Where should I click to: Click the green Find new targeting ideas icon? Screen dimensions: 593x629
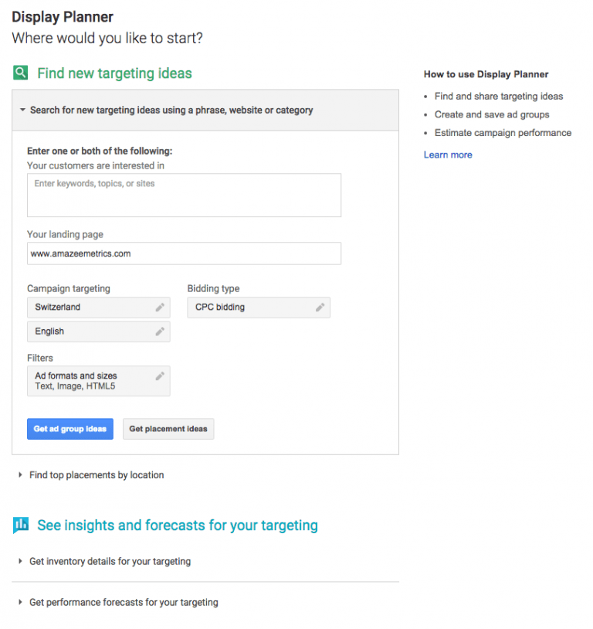(x=21, y=73)
